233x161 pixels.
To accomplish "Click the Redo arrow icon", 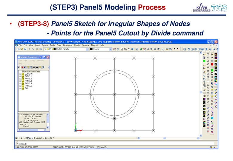I will pos(33,49).
